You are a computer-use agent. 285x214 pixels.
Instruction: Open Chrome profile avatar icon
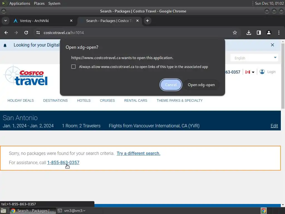269,33
